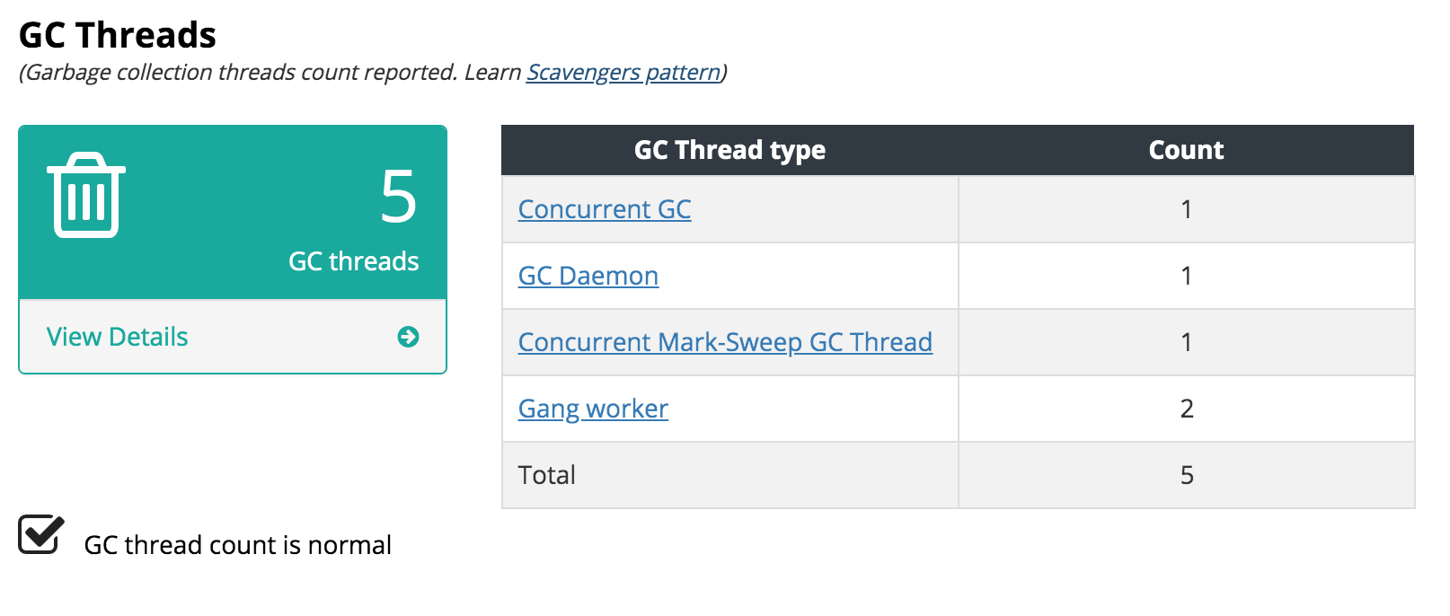Viewport: 1450px width, 616px height.
Task: Open Concurrent Mark-Sweep GC Thread link
Action: pos(725,342)
